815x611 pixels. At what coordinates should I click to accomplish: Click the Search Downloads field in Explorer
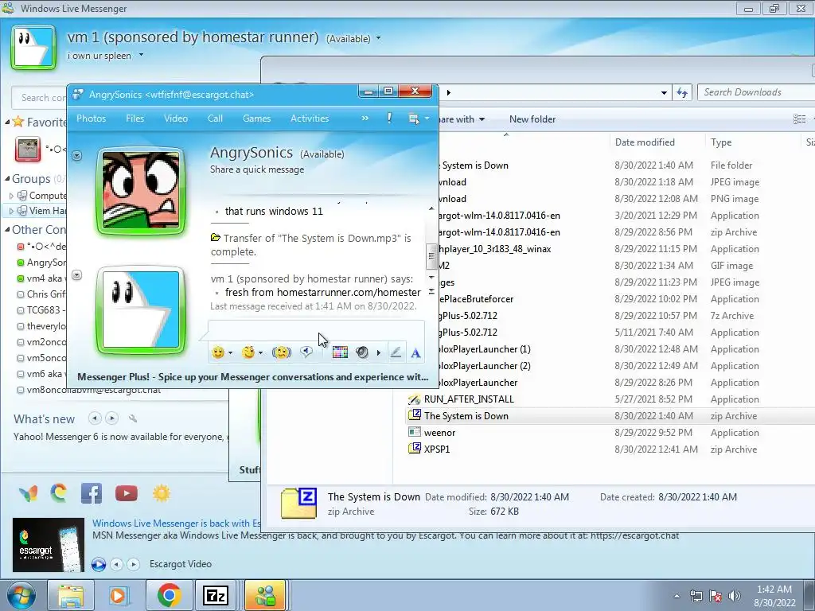pyautogui.click(x=757, y=92)
